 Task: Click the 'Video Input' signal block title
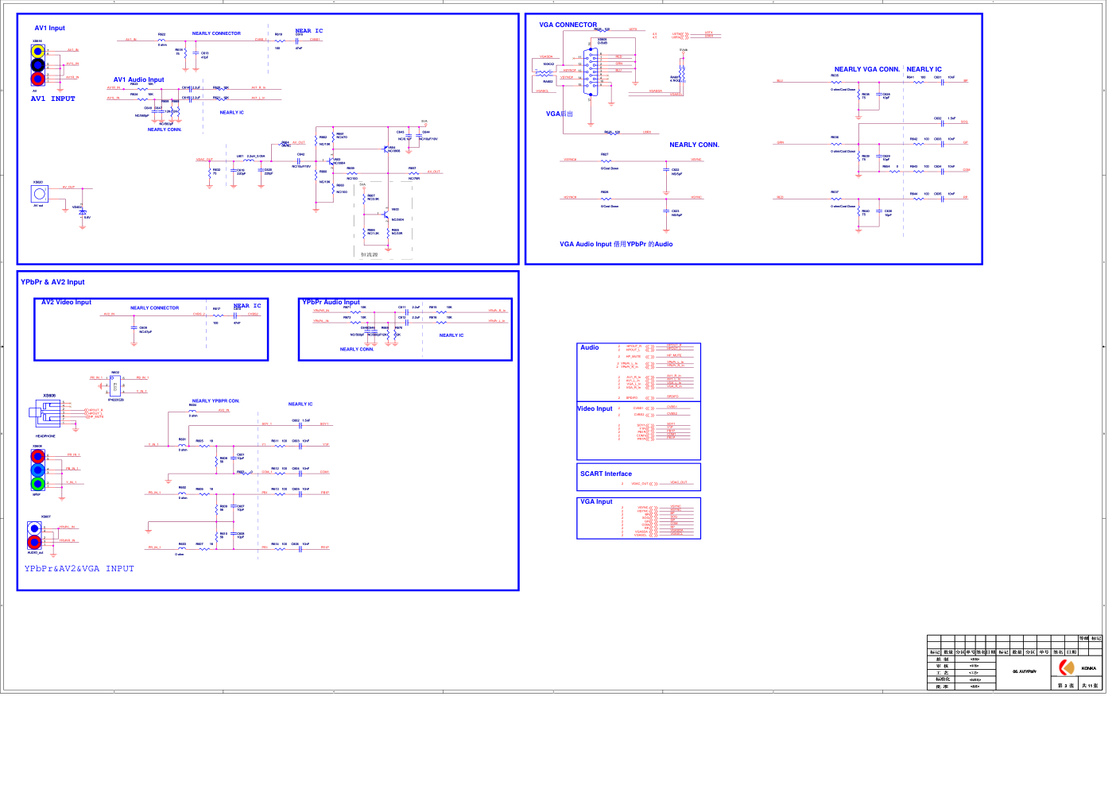[x=595, y=408]
